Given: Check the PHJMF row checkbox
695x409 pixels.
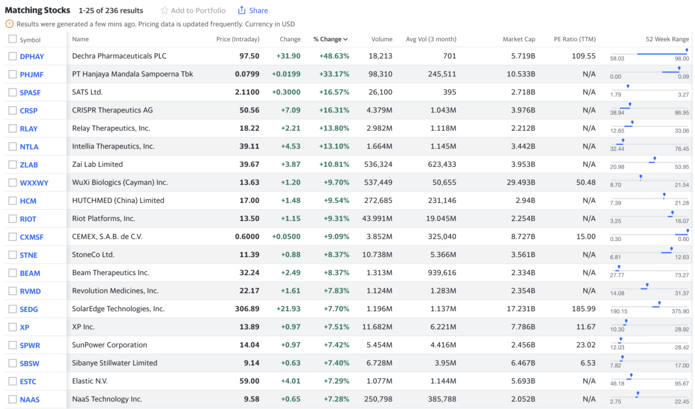Looking at the screenshot, I should pyautogui.click(x=13, y=74).
